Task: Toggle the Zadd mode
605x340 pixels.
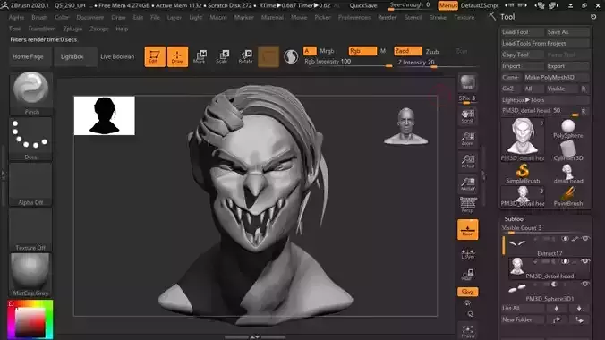Action: [408, 51]
